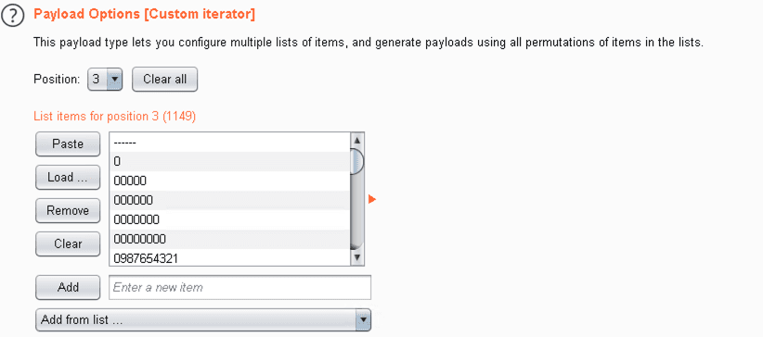The image size is (763, 337).
Task: Click the Remove button
Action: [68, 210]
